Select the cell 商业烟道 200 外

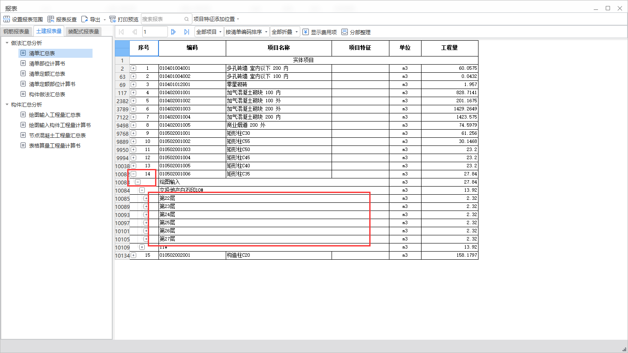(279, 125)
